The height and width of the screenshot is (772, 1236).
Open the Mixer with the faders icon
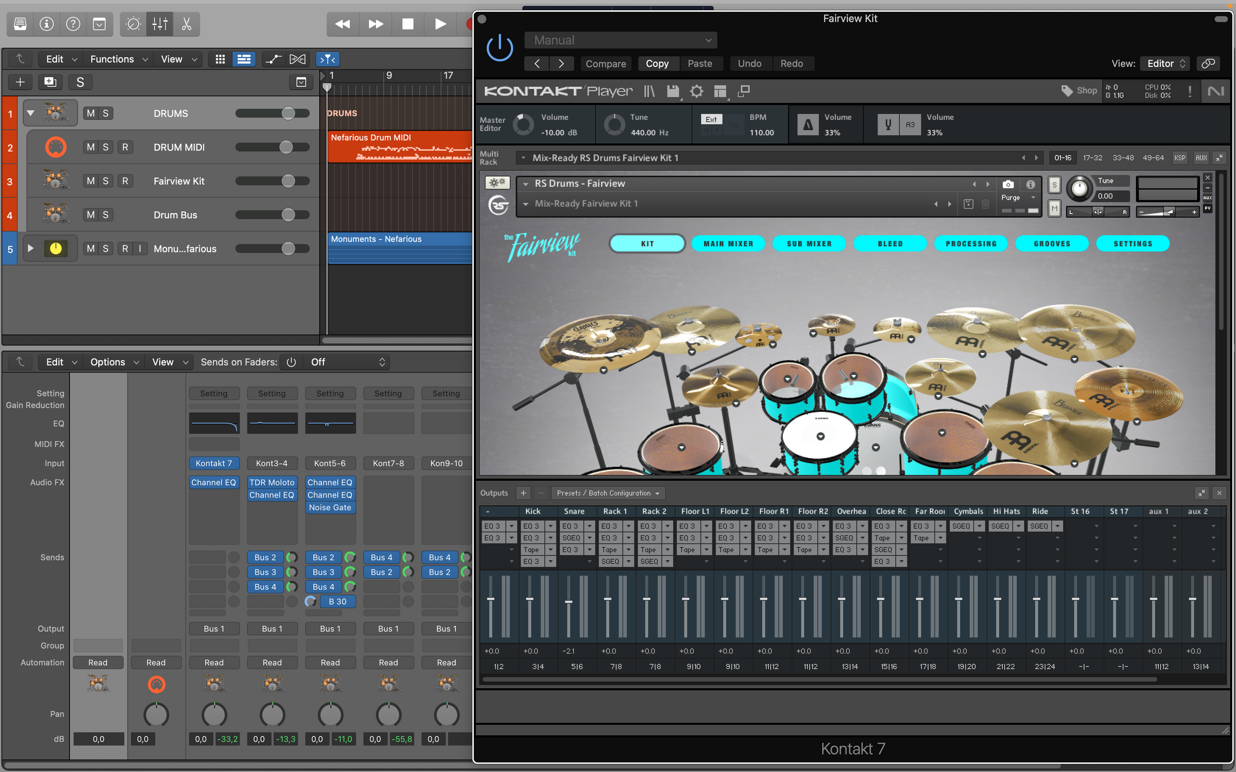[160, 24]
